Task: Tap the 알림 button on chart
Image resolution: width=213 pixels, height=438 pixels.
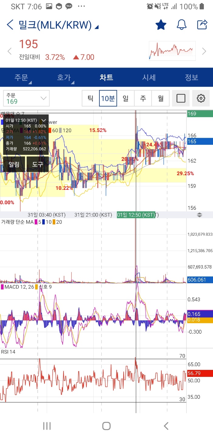Action: (x=14, y=164)
